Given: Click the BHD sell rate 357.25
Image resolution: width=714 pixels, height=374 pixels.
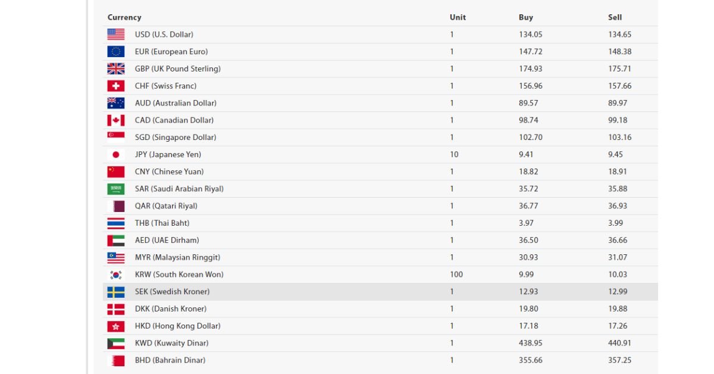Looking at the screenshot, I should point(620,360).
